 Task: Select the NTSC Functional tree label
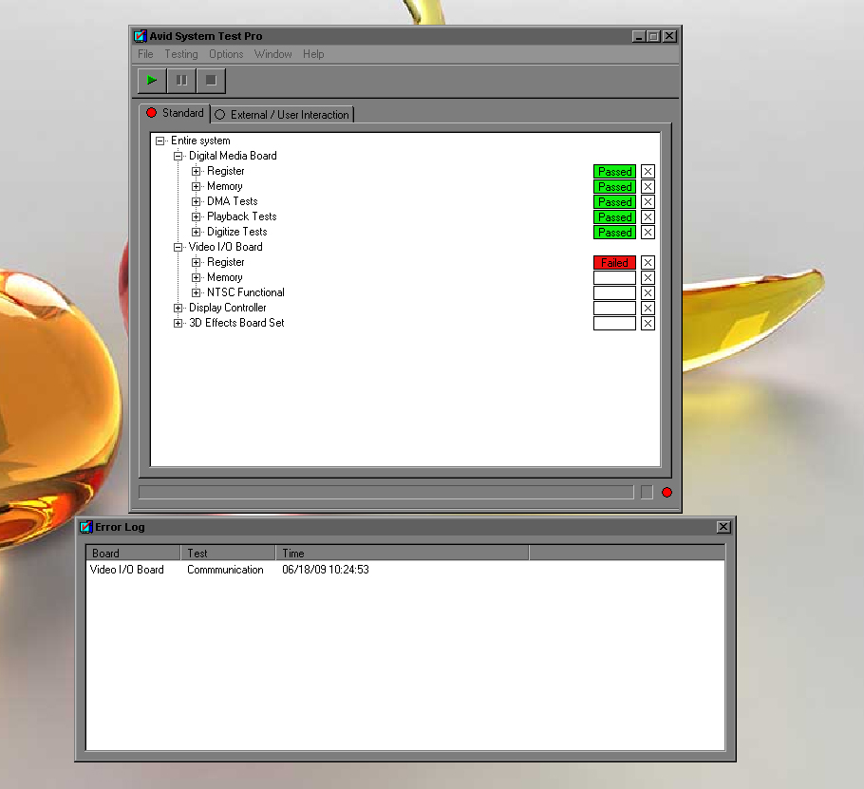tap(246, 292)
